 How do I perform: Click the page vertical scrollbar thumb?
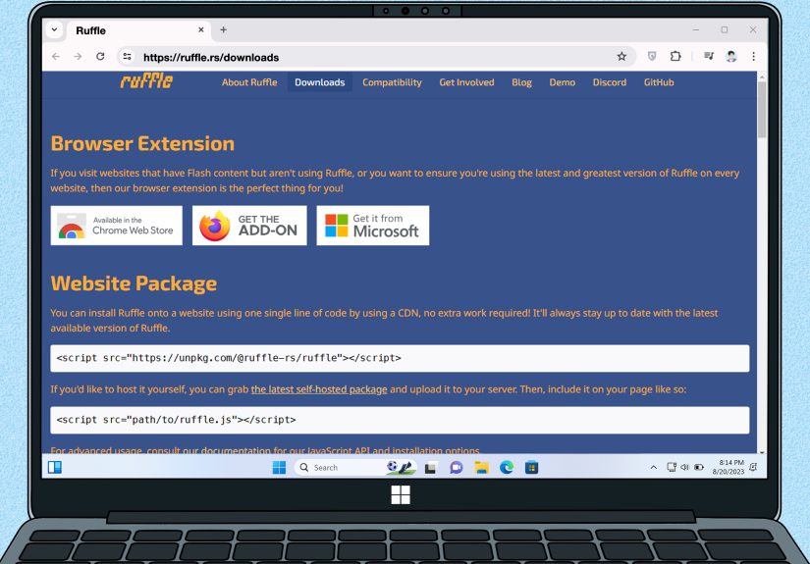(x=762, y=110)
